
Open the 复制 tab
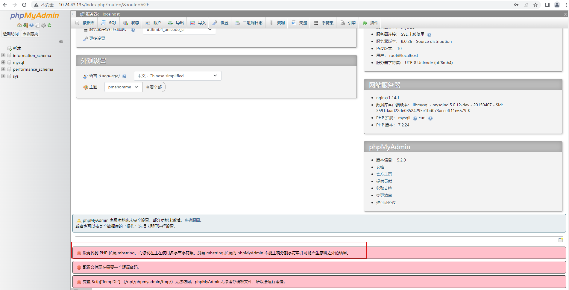[x=277, y=23]
